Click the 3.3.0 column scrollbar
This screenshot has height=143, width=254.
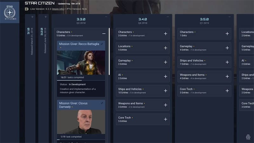[109, 51]
